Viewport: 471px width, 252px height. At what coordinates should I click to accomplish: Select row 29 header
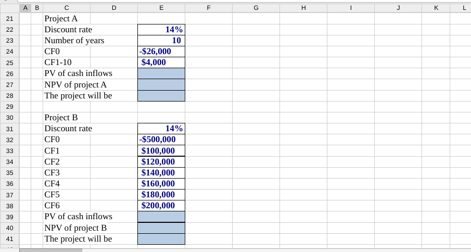[x=9, y=107]
